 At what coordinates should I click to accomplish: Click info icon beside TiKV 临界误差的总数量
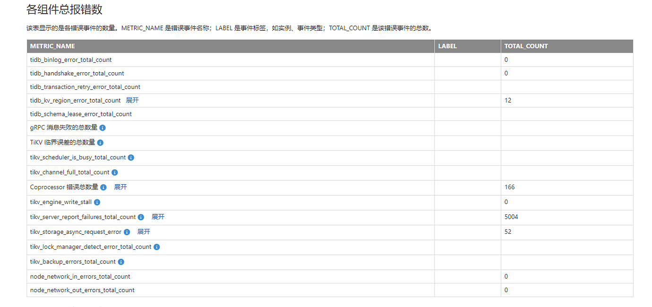click(x=100, y=143)
